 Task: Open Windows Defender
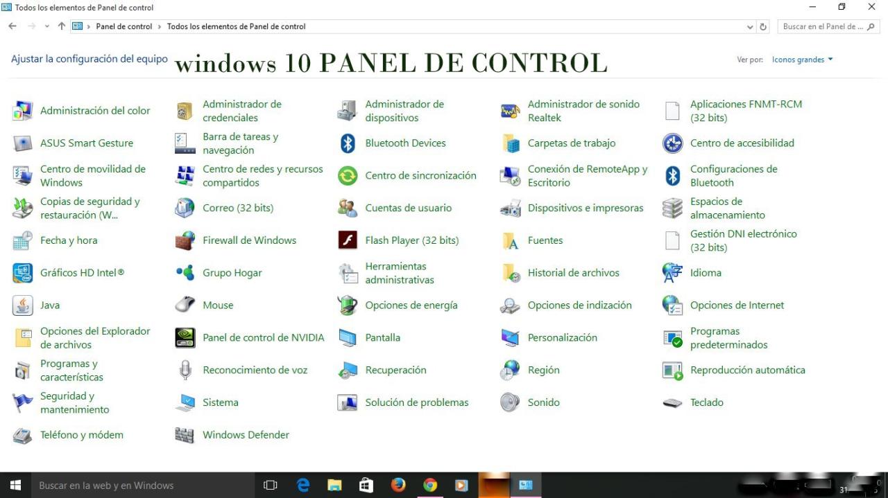tap(246, 434)
